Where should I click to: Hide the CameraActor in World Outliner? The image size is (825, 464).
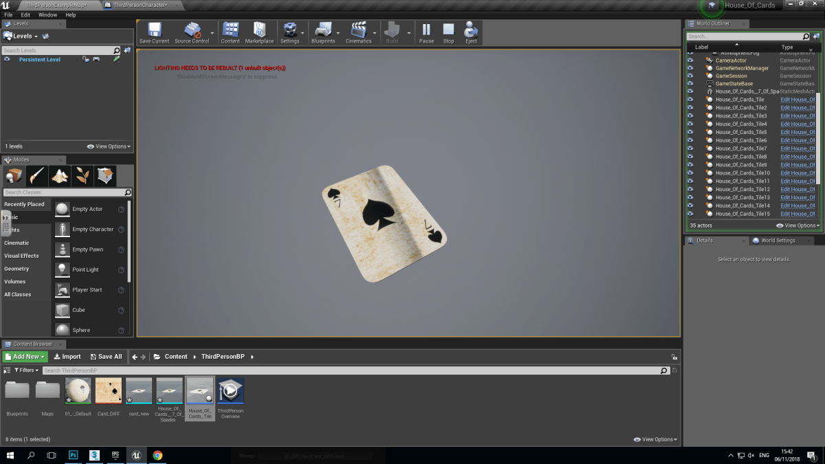[x=690, y=60]
